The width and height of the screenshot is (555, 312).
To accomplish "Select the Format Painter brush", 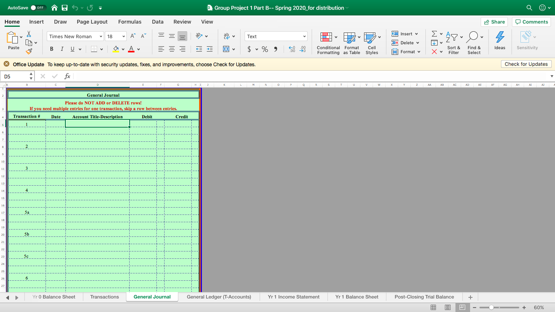I will pyautogui.click(x=29, y=51).
